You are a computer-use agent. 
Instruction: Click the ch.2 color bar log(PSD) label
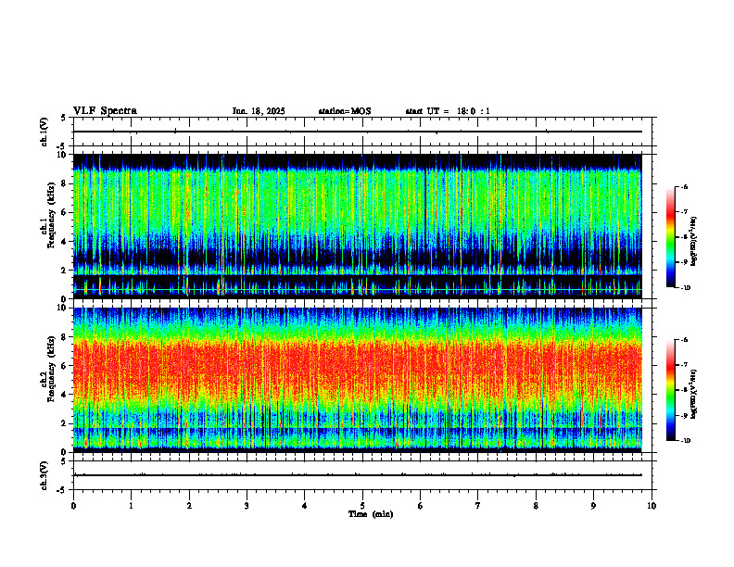click(x=695, y=394)
